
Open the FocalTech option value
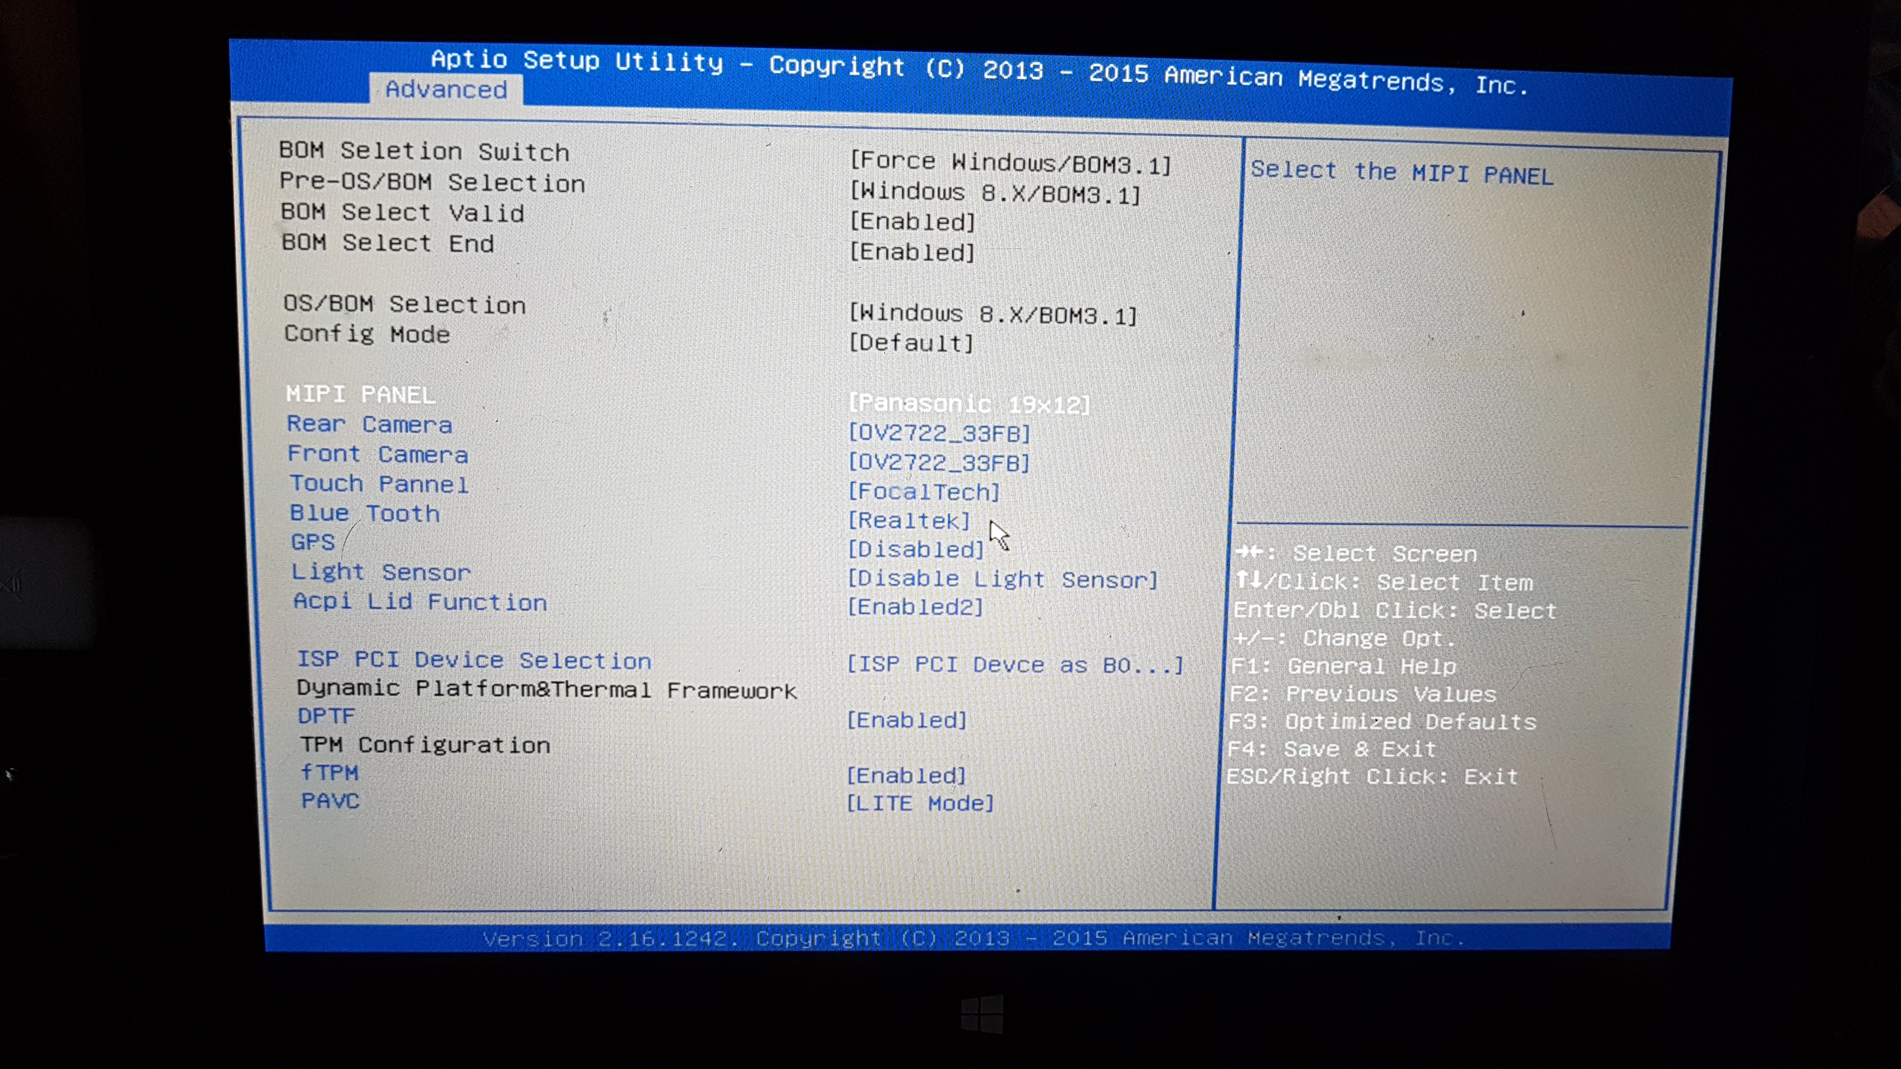tap(924, 491)
